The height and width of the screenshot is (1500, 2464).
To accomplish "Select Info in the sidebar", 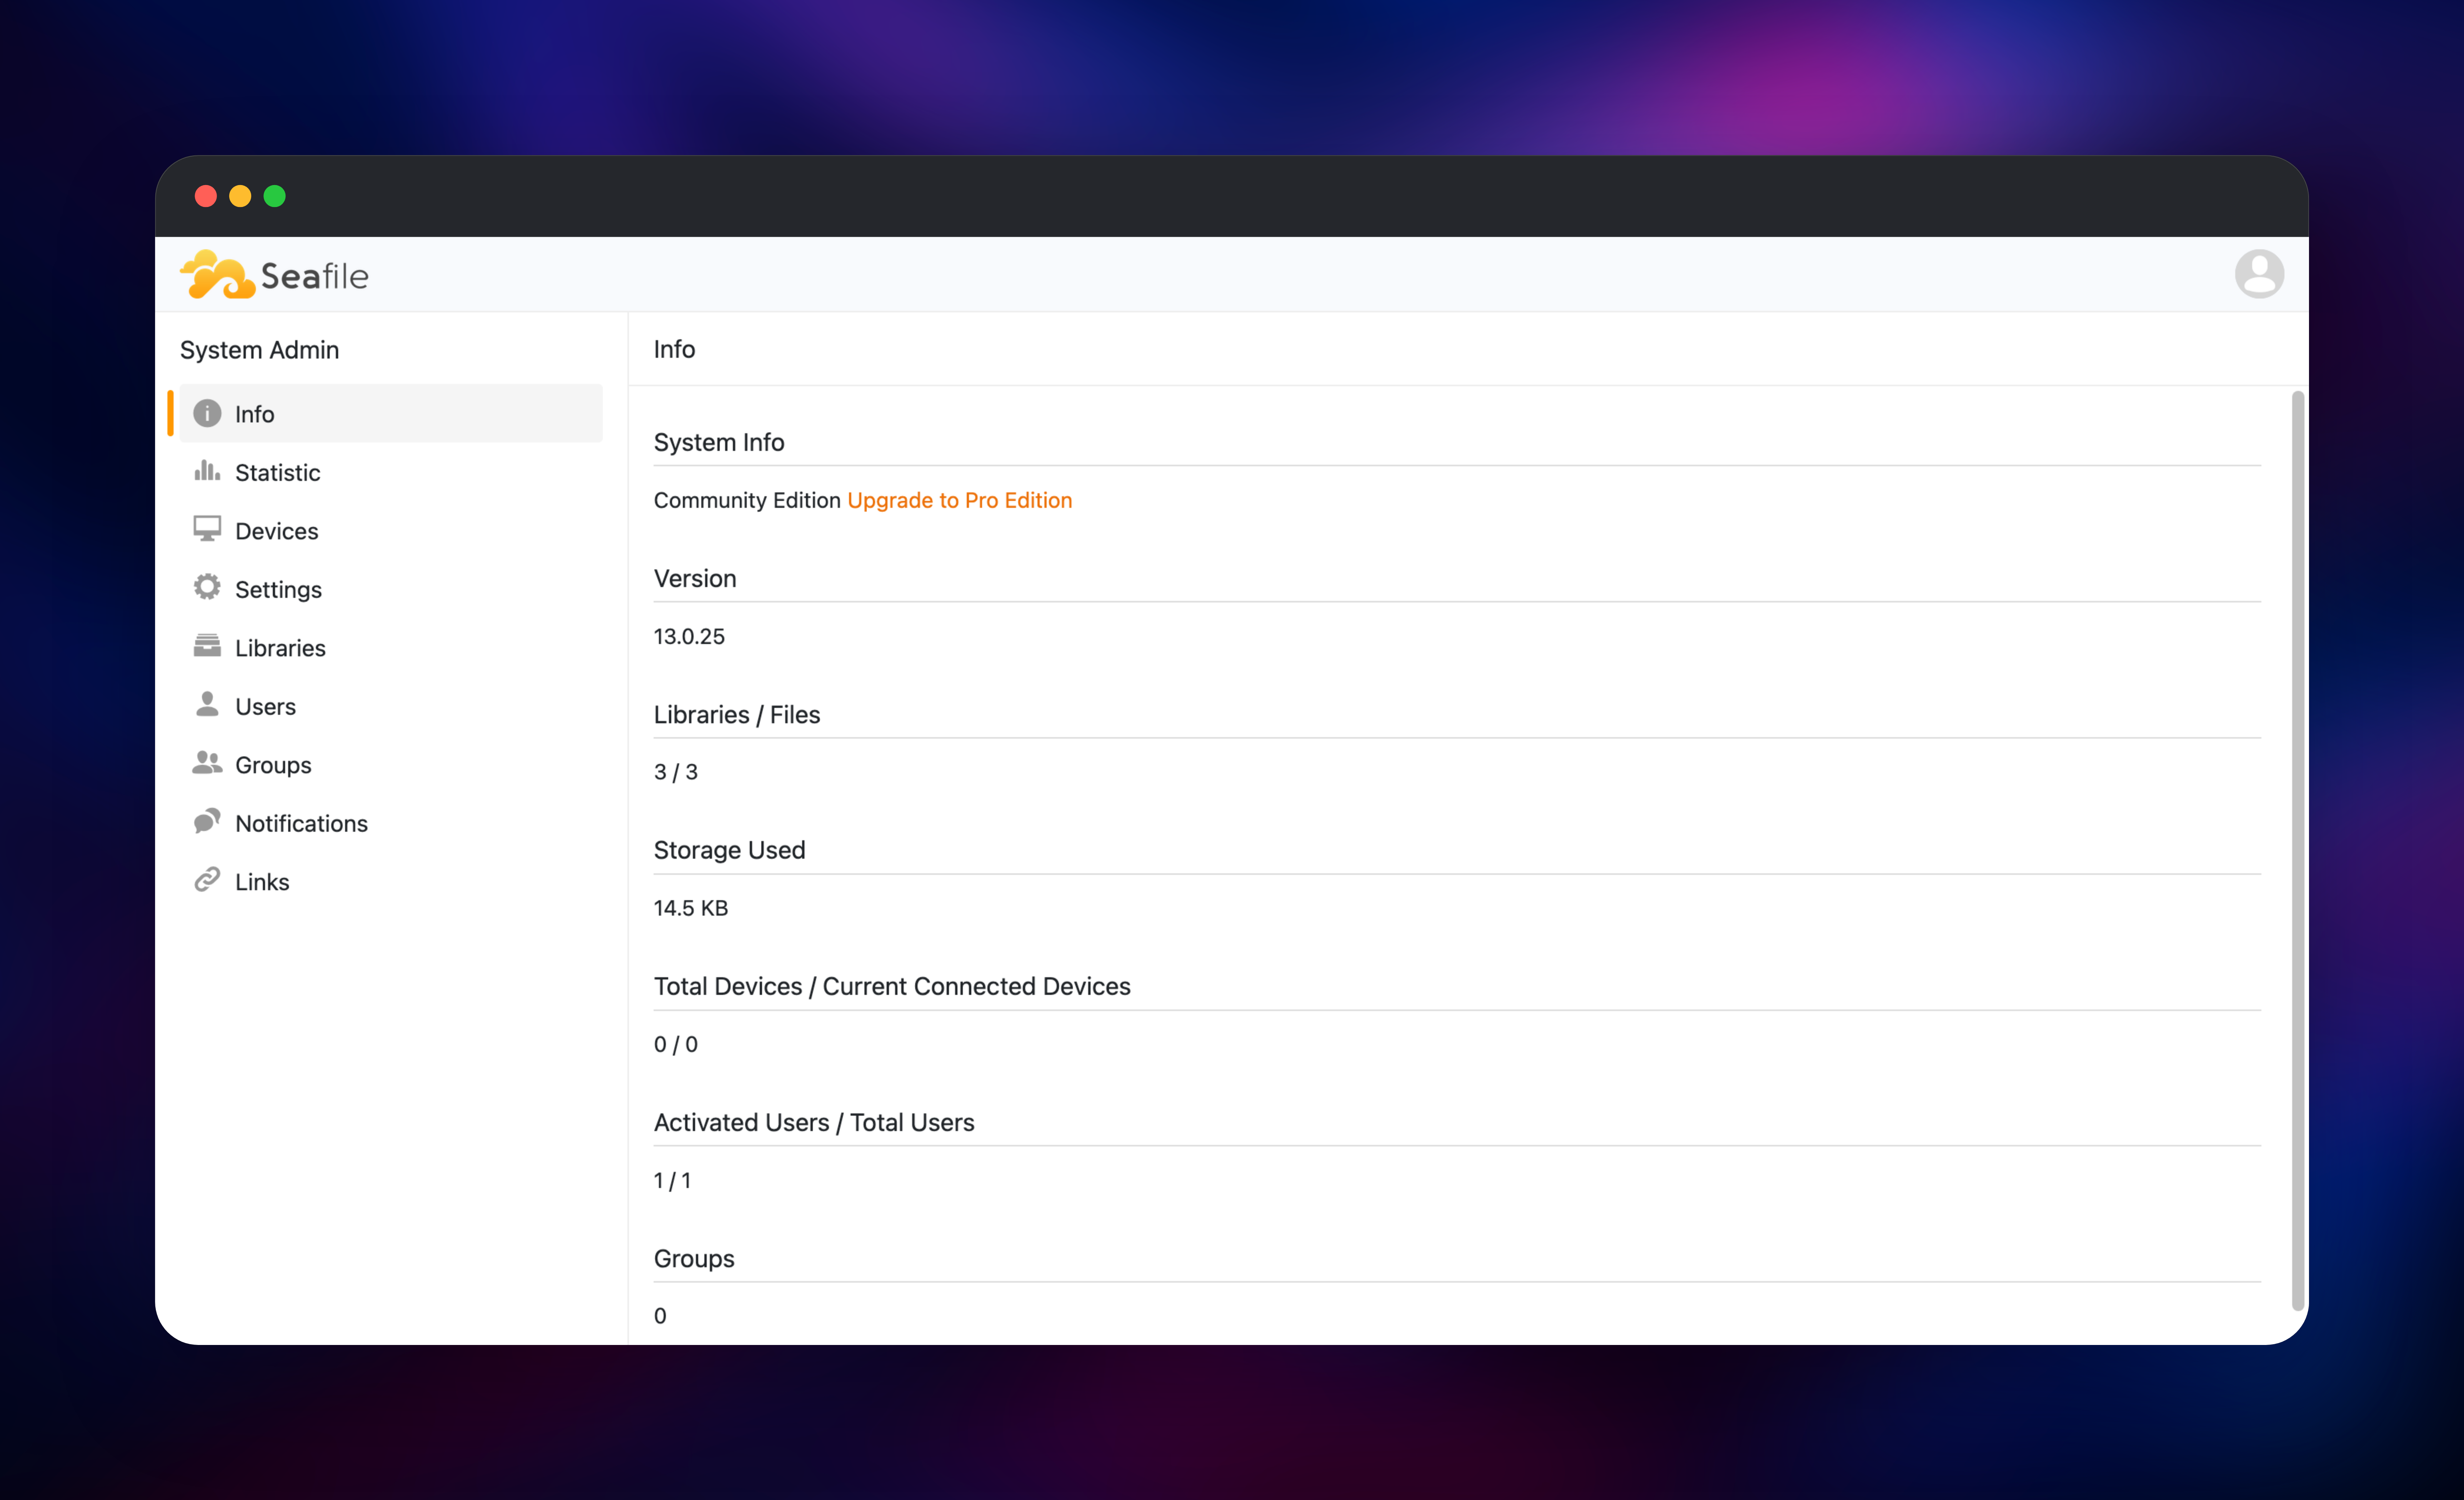I will 391,413.
